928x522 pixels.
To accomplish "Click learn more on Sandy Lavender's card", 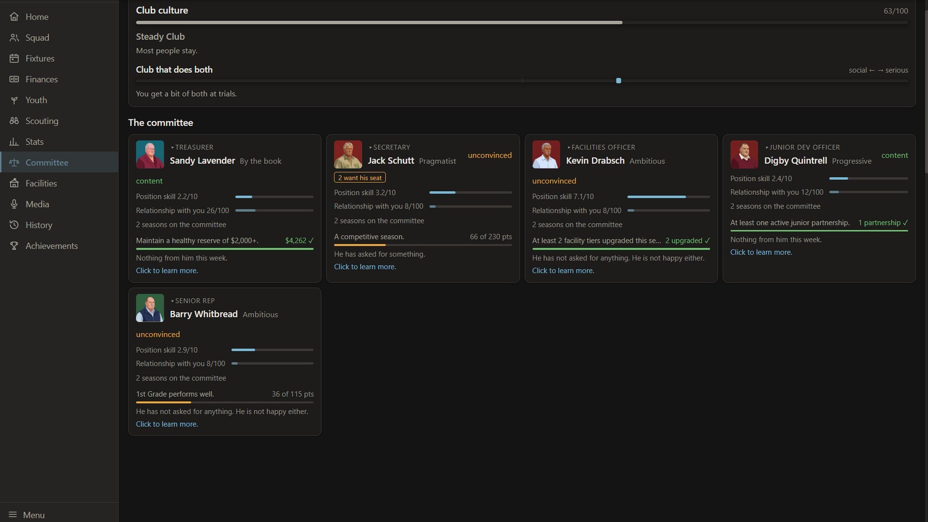I will 167,271.
